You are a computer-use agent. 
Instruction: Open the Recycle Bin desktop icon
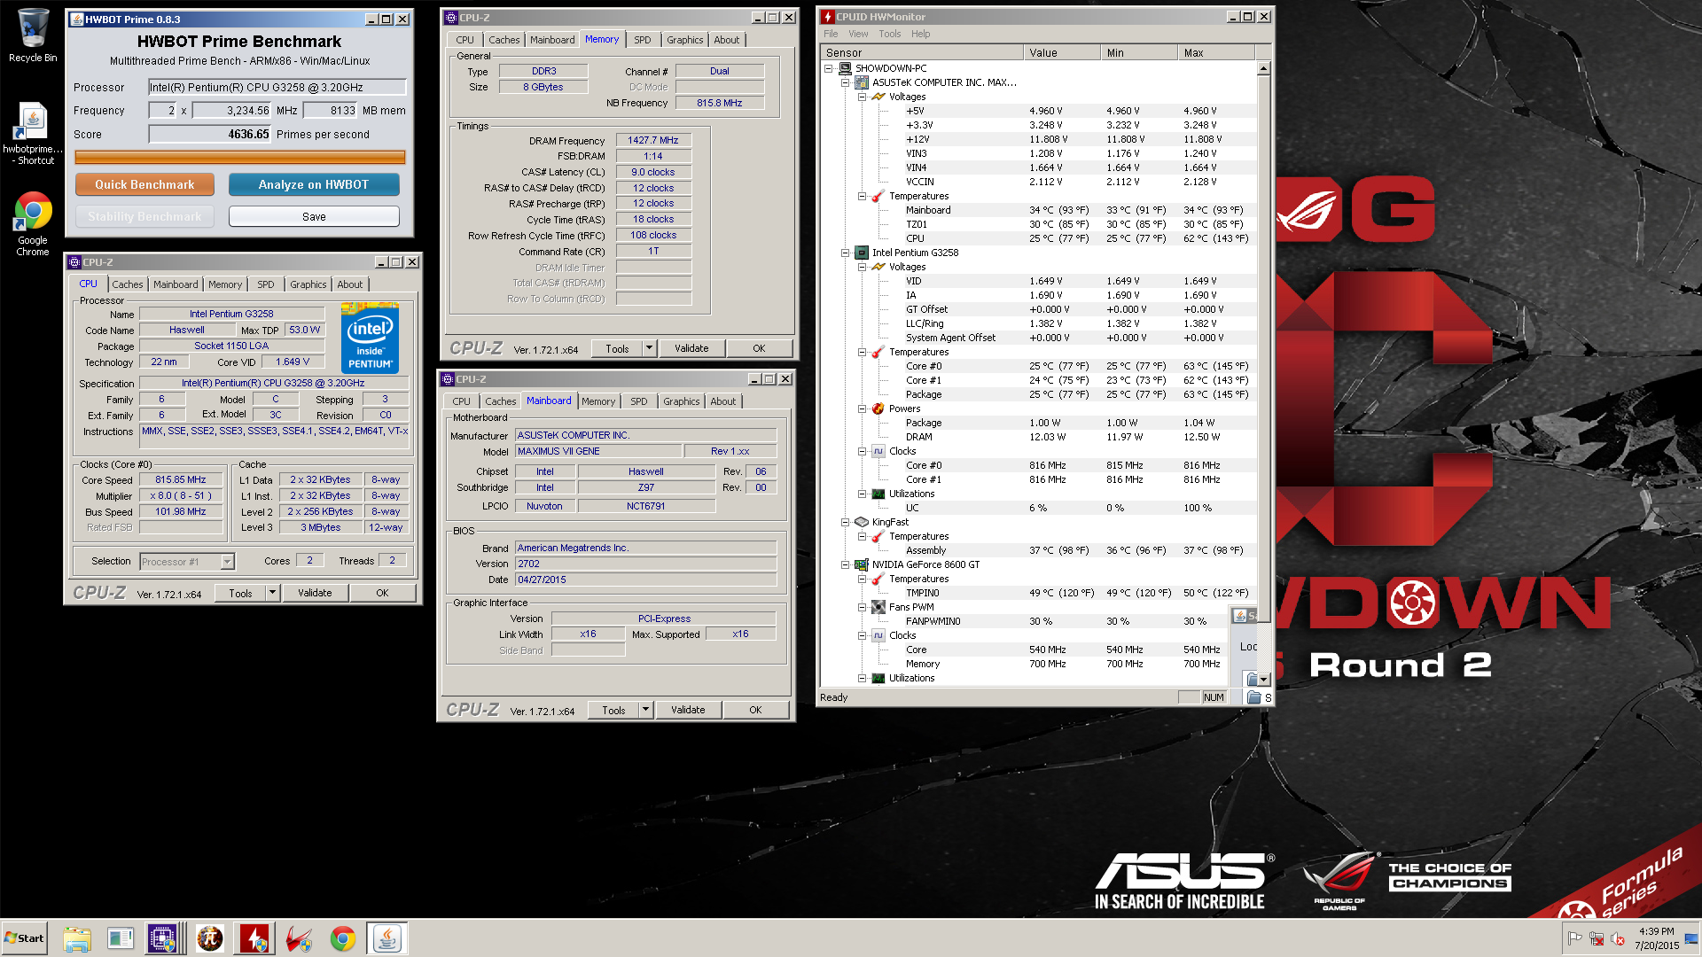coord(33,35)
